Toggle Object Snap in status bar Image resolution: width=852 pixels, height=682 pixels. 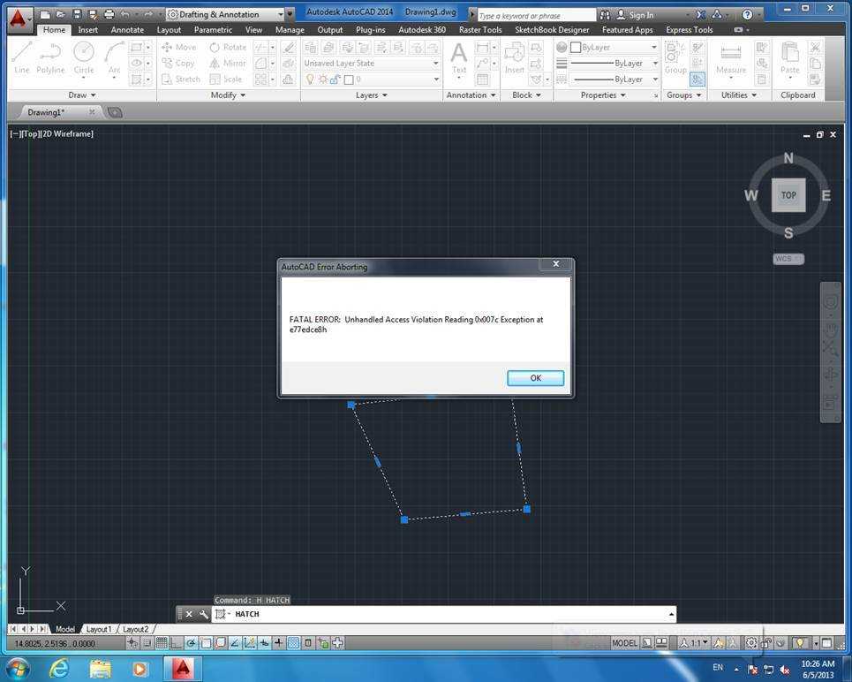[206, 643]
